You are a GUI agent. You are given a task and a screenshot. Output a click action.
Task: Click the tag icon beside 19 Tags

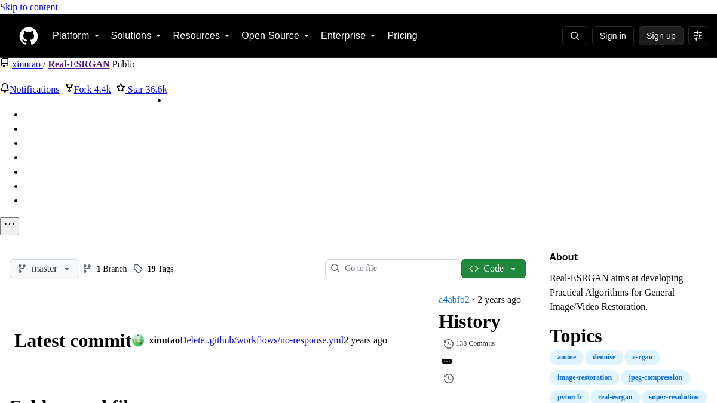point(138,269)
